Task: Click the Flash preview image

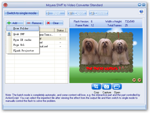Action: [x=106, y=56]
